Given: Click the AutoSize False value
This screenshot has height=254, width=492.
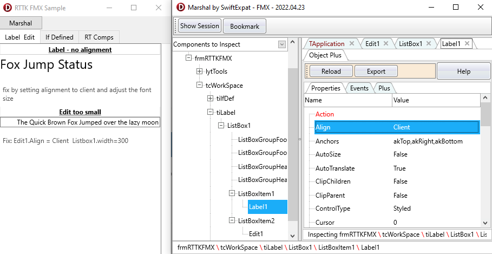Looking at the screenshot, I should 401,154.
